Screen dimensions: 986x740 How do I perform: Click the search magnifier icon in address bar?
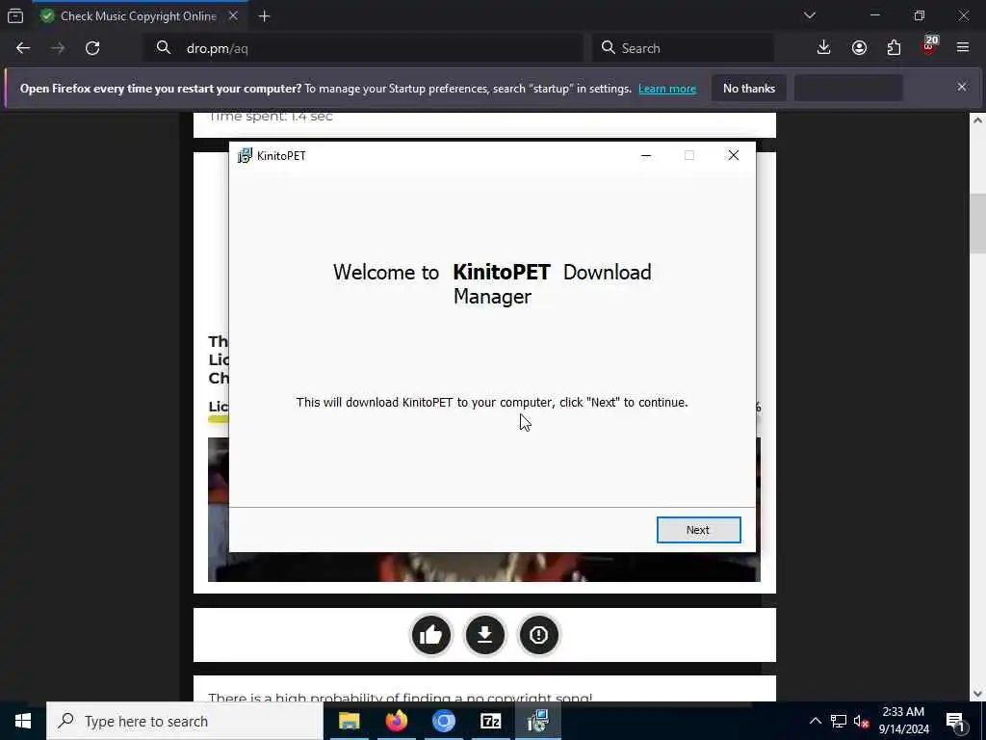click(164, 48)
